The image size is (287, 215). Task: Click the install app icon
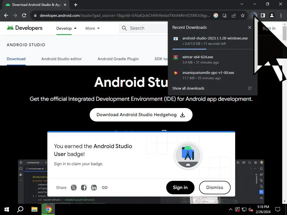(225, 16)
